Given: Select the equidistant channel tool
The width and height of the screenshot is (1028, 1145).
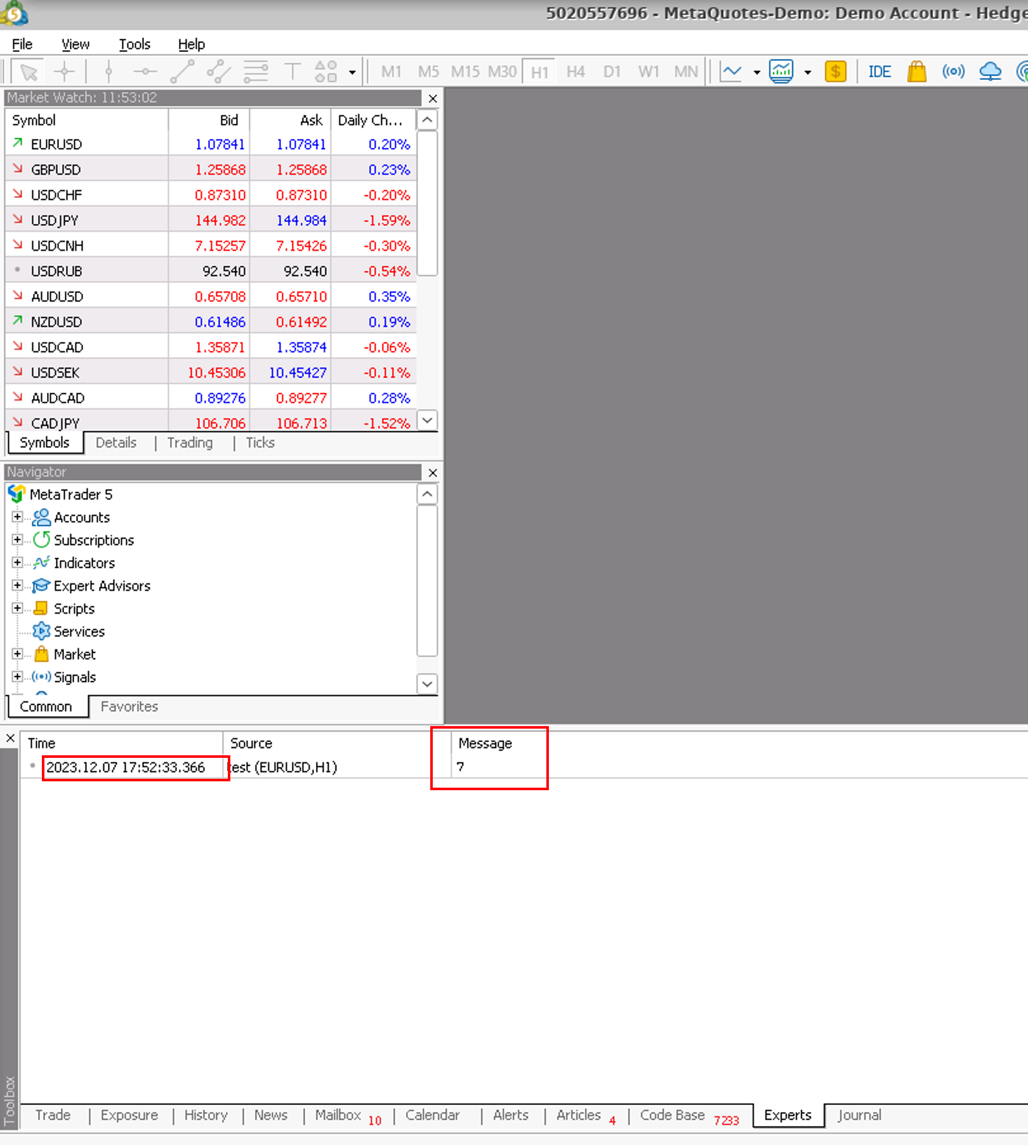Looking at the screenshot, I should (219, 72).
